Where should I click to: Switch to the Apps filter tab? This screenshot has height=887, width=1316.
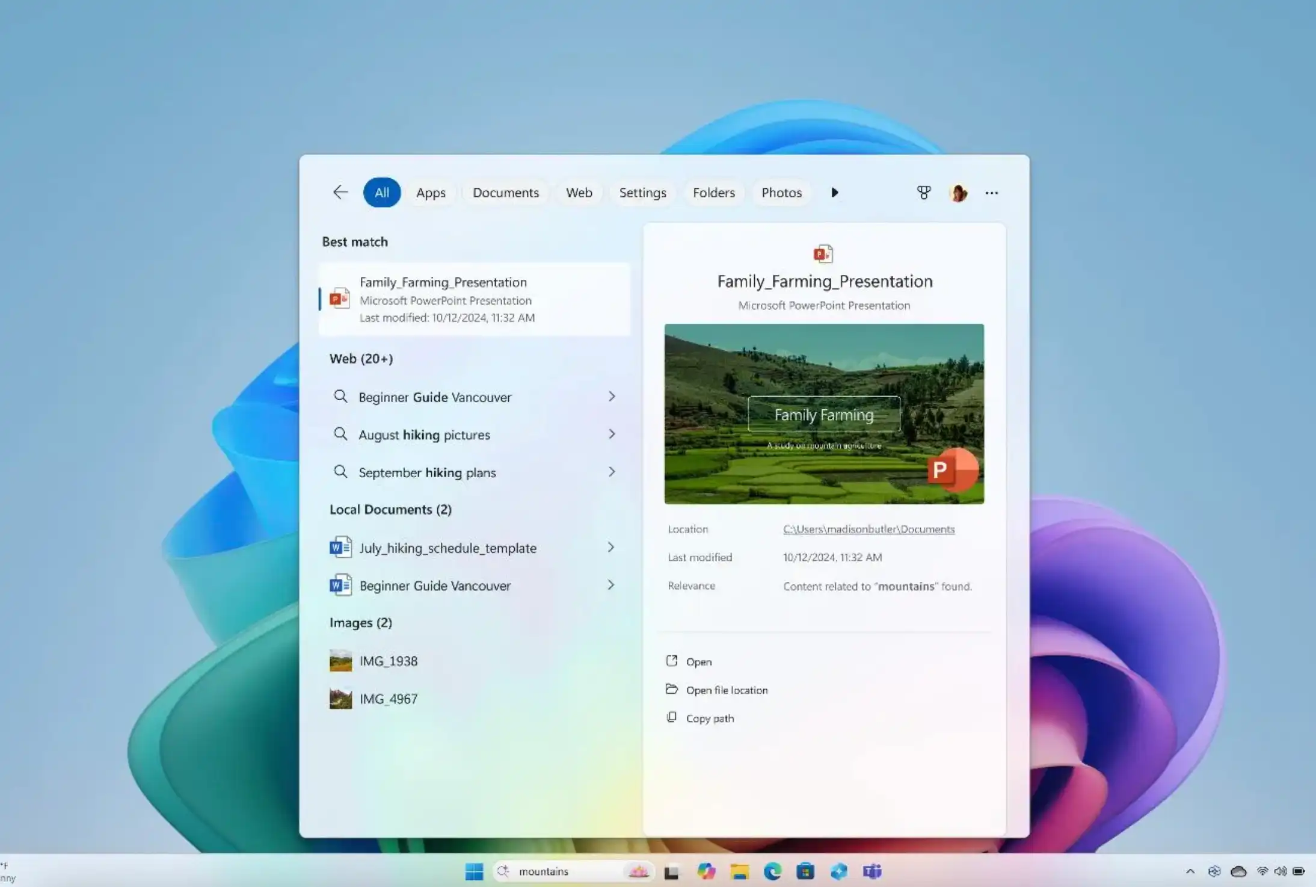tap(431, 193)
